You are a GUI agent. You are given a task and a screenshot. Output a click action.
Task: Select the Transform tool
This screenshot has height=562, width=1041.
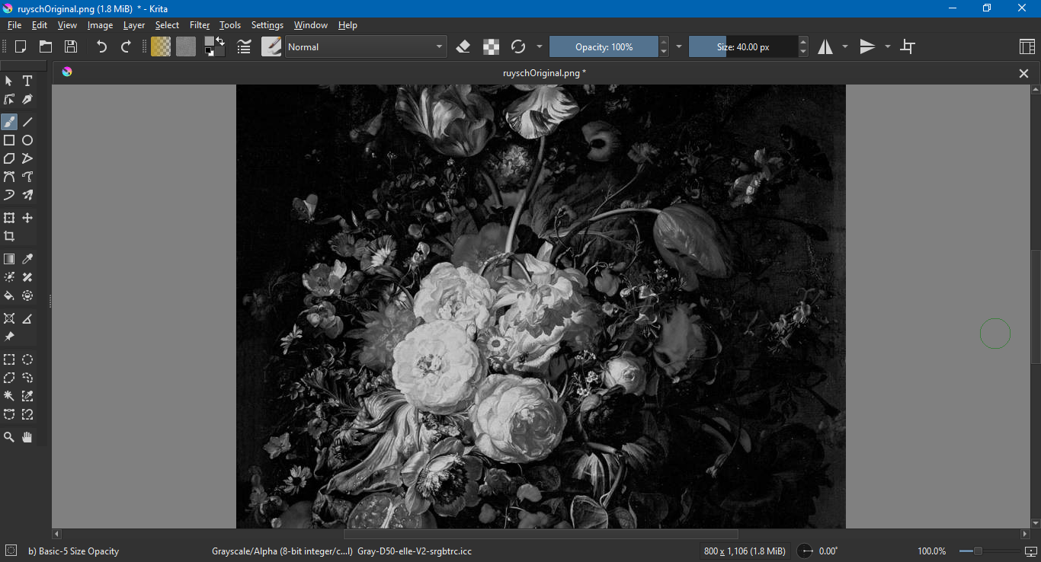point(9,218)
